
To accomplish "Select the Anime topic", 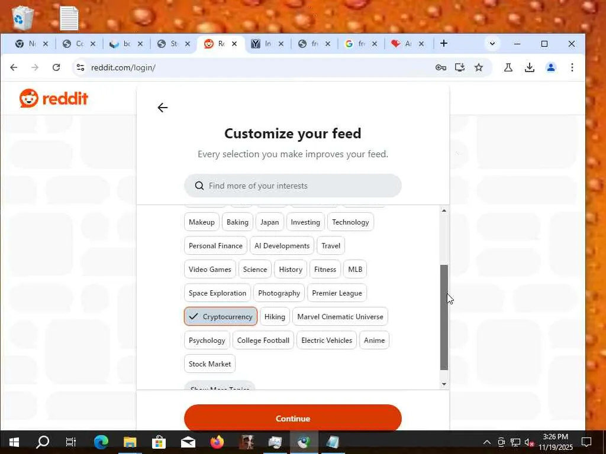I will 374,340.
